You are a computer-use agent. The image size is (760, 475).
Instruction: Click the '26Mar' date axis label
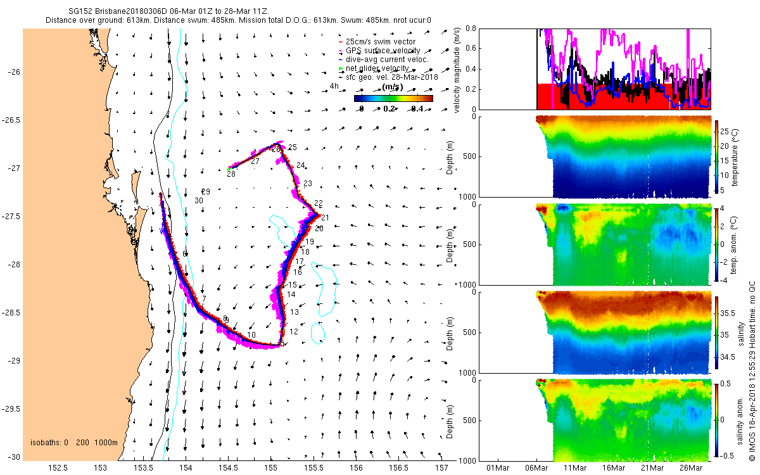click(x=691, y=469)
